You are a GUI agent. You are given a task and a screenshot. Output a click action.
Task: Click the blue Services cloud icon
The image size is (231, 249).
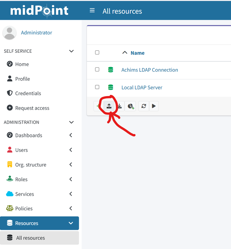pyautogui.click(x=10, y=194)
